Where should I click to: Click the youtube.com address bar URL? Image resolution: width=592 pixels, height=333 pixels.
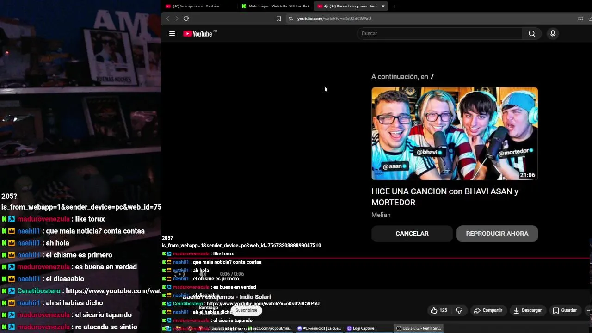coord(334,18)
